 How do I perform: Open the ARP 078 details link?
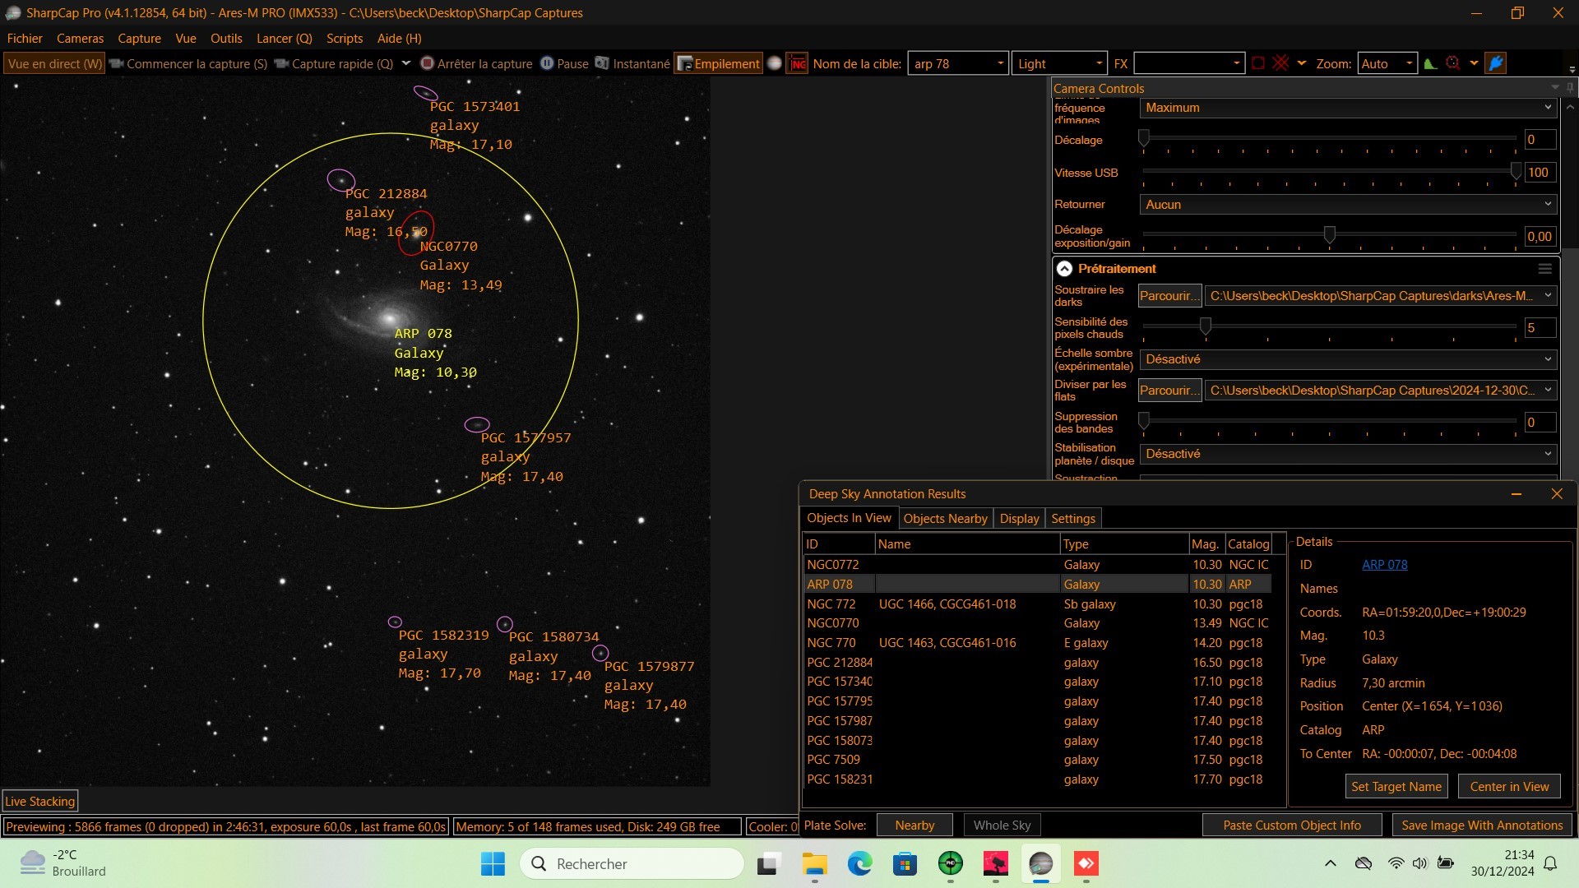[x=1384, y=565]
